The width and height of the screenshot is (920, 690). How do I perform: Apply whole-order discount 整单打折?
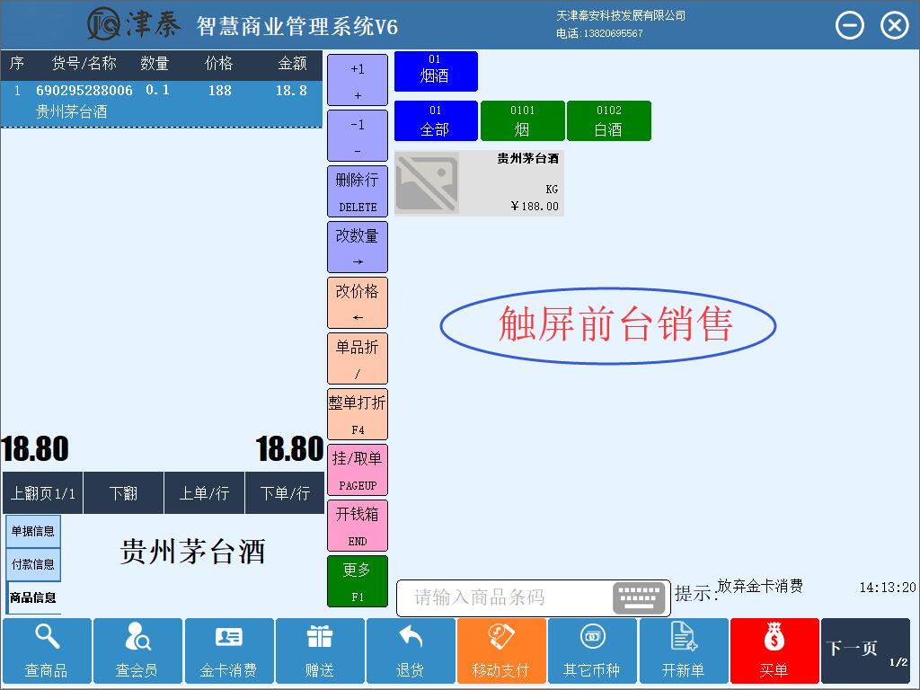(x=357, y=413)
